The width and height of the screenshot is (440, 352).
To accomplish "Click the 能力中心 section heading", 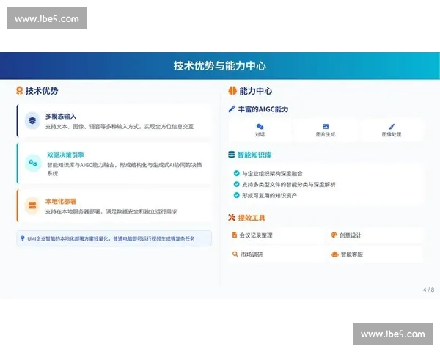I will [x=256, y=91].
